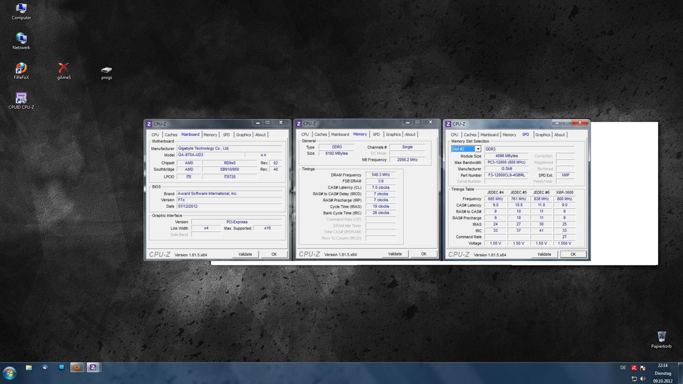Click the Firefox taskbar button
Screen dimensions: 683x384
pos(77,367)
